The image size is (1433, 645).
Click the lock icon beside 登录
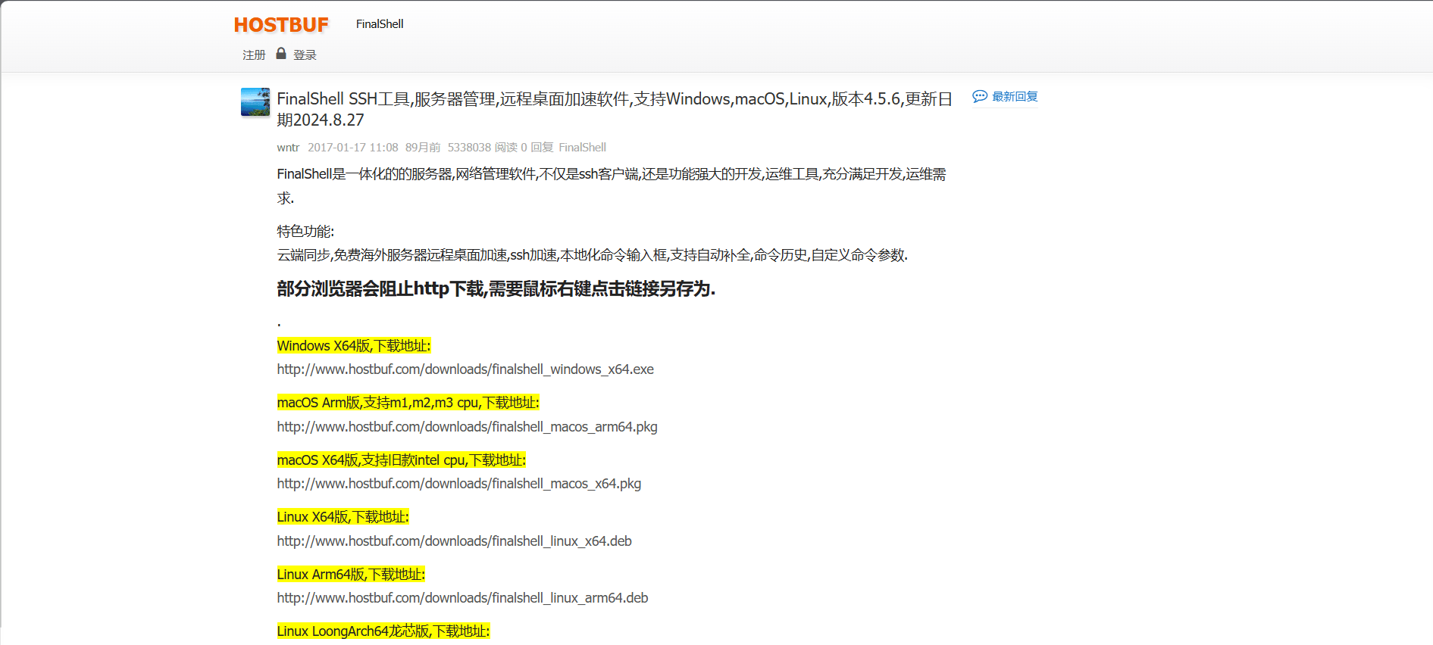[x=281, y=54]
